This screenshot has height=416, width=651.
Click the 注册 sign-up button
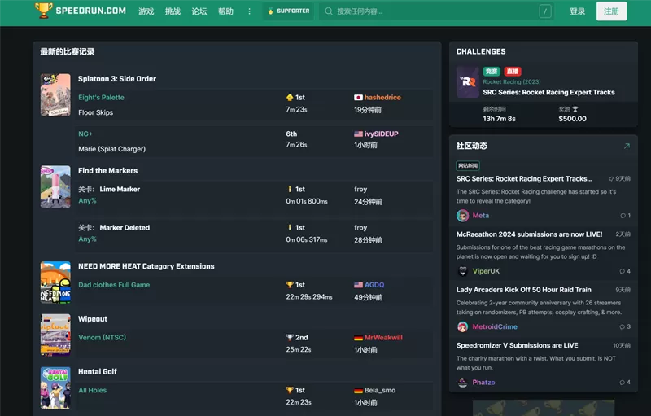pos(611,11)
